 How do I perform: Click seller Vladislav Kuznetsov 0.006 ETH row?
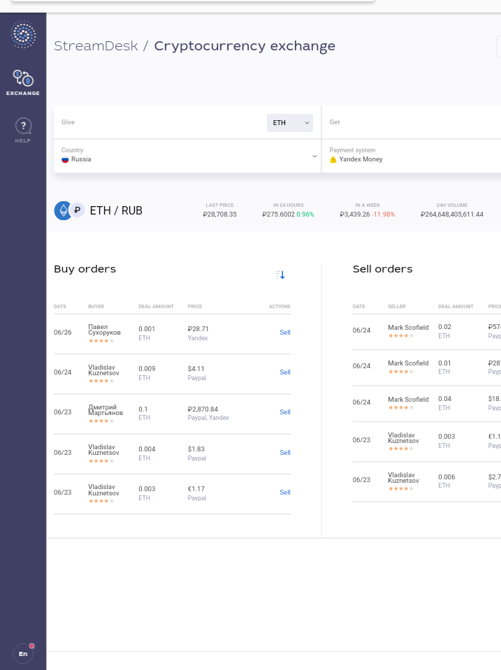coord(403,477)
